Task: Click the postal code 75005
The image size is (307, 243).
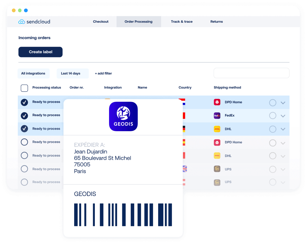Action: (x=82, y=164)
